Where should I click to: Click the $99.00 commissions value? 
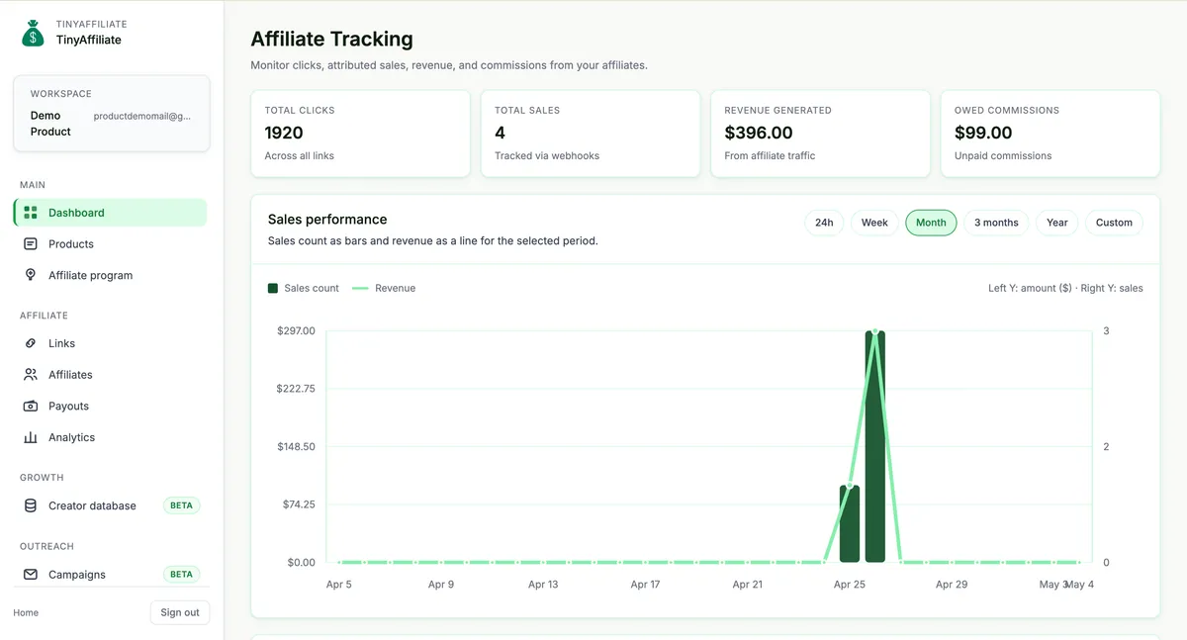pos(983,133)
